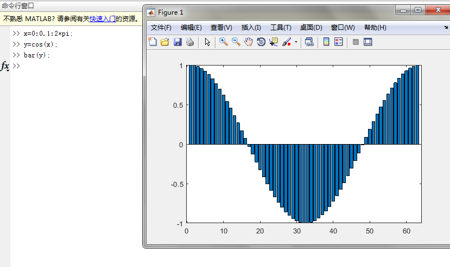
Task: Insert a colorbar from the toolbar
Action: pyautogui.click(x=326, y=42)
